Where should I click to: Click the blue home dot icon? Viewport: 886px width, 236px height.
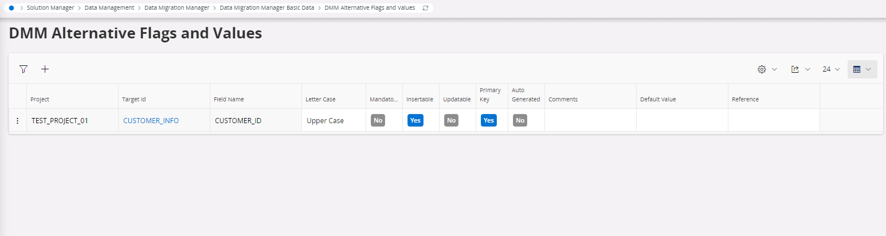[x=11, y=8]
